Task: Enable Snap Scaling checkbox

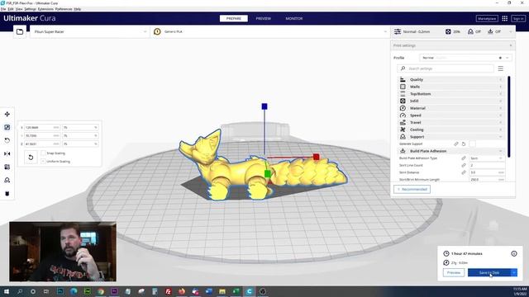Action: click(x=43, y=153)
